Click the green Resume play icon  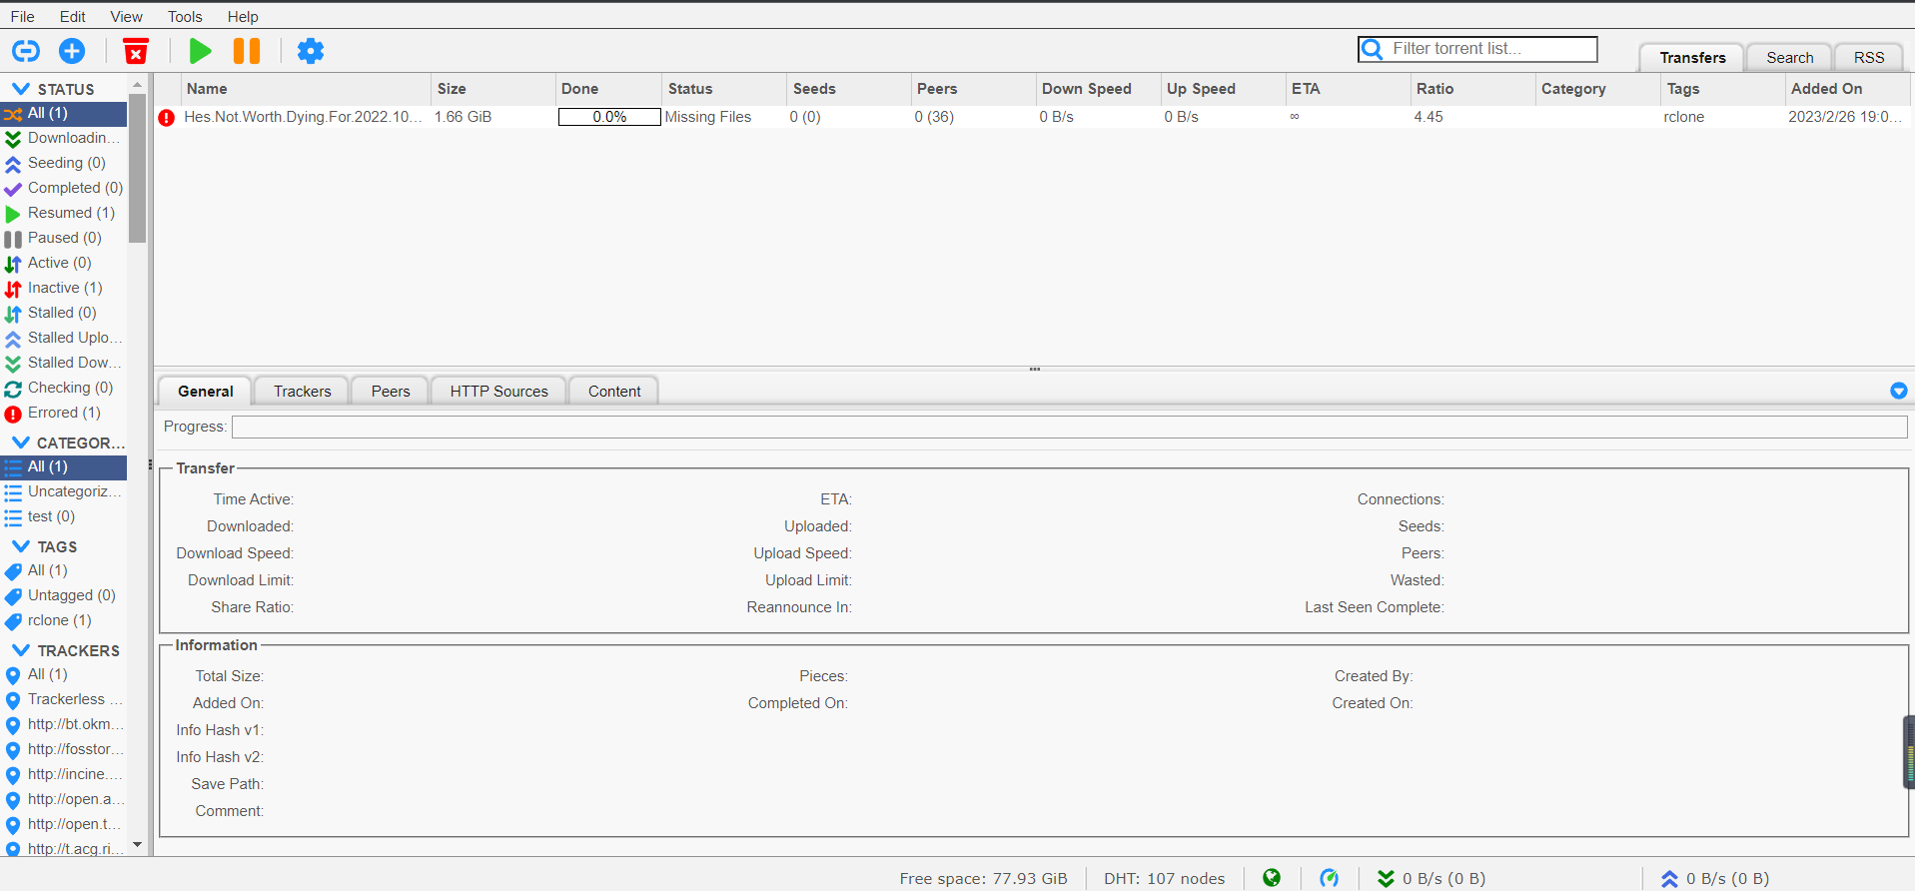tap(200, 50)
